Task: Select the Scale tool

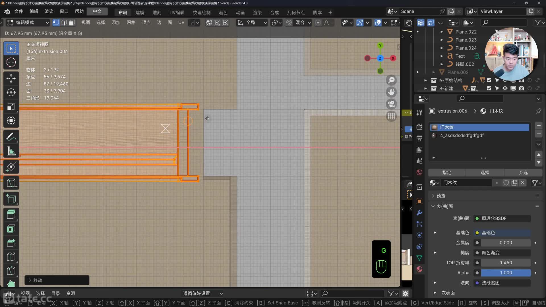Action: (x=11, y=107)
